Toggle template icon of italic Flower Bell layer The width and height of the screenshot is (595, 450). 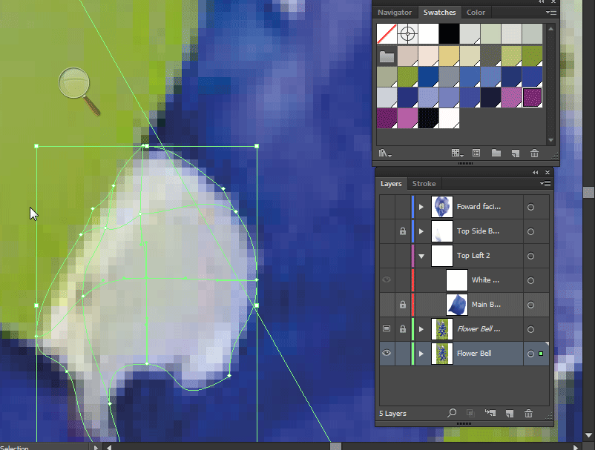387,328
